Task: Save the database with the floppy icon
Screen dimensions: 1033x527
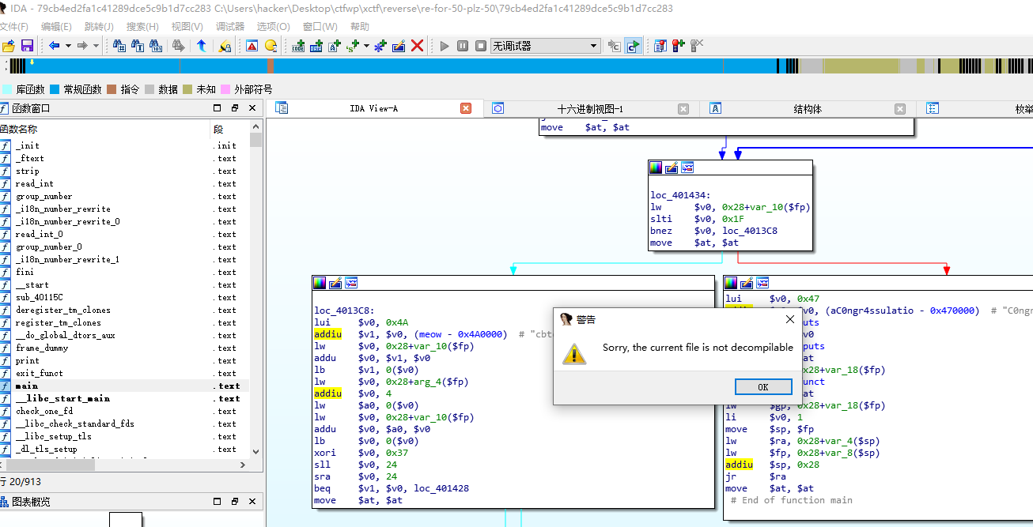Action: (27, 46)
